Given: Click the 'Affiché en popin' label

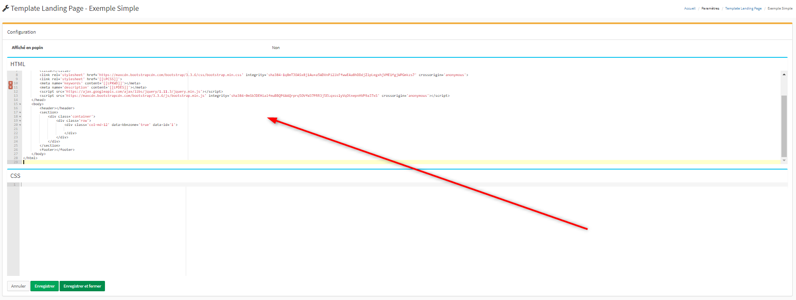Looking at the screenshot, I should pyautogui.click(x=27, y=48).
